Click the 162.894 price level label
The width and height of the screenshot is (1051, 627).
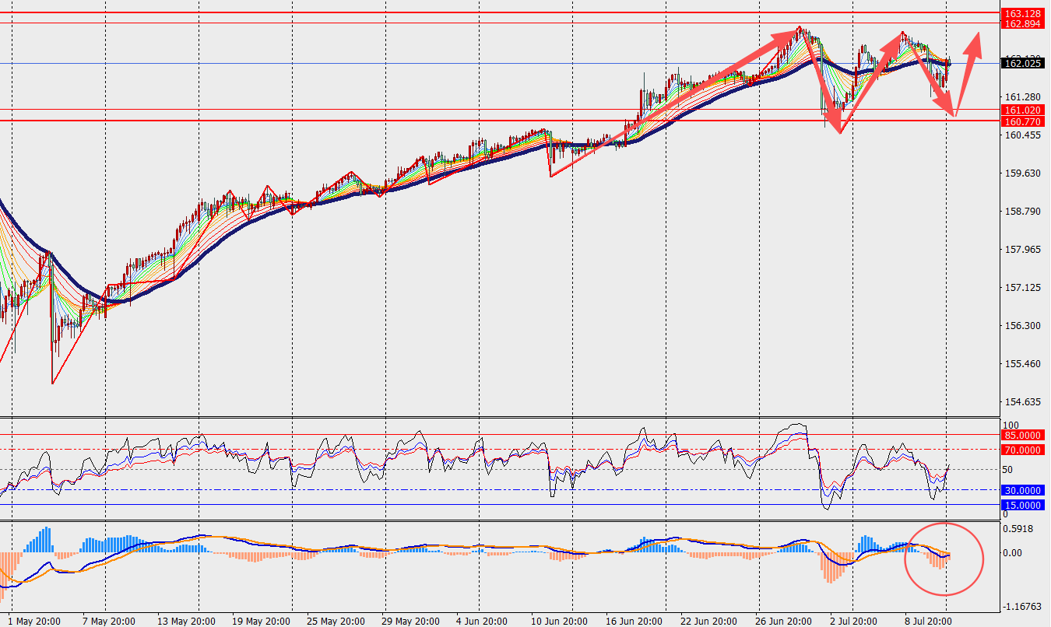[x=1023, y=24]
